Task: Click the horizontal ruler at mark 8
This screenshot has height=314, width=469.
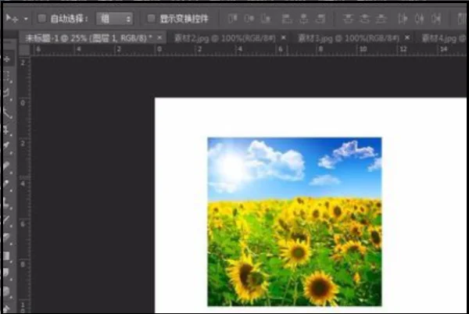Action: pos(320,49)
